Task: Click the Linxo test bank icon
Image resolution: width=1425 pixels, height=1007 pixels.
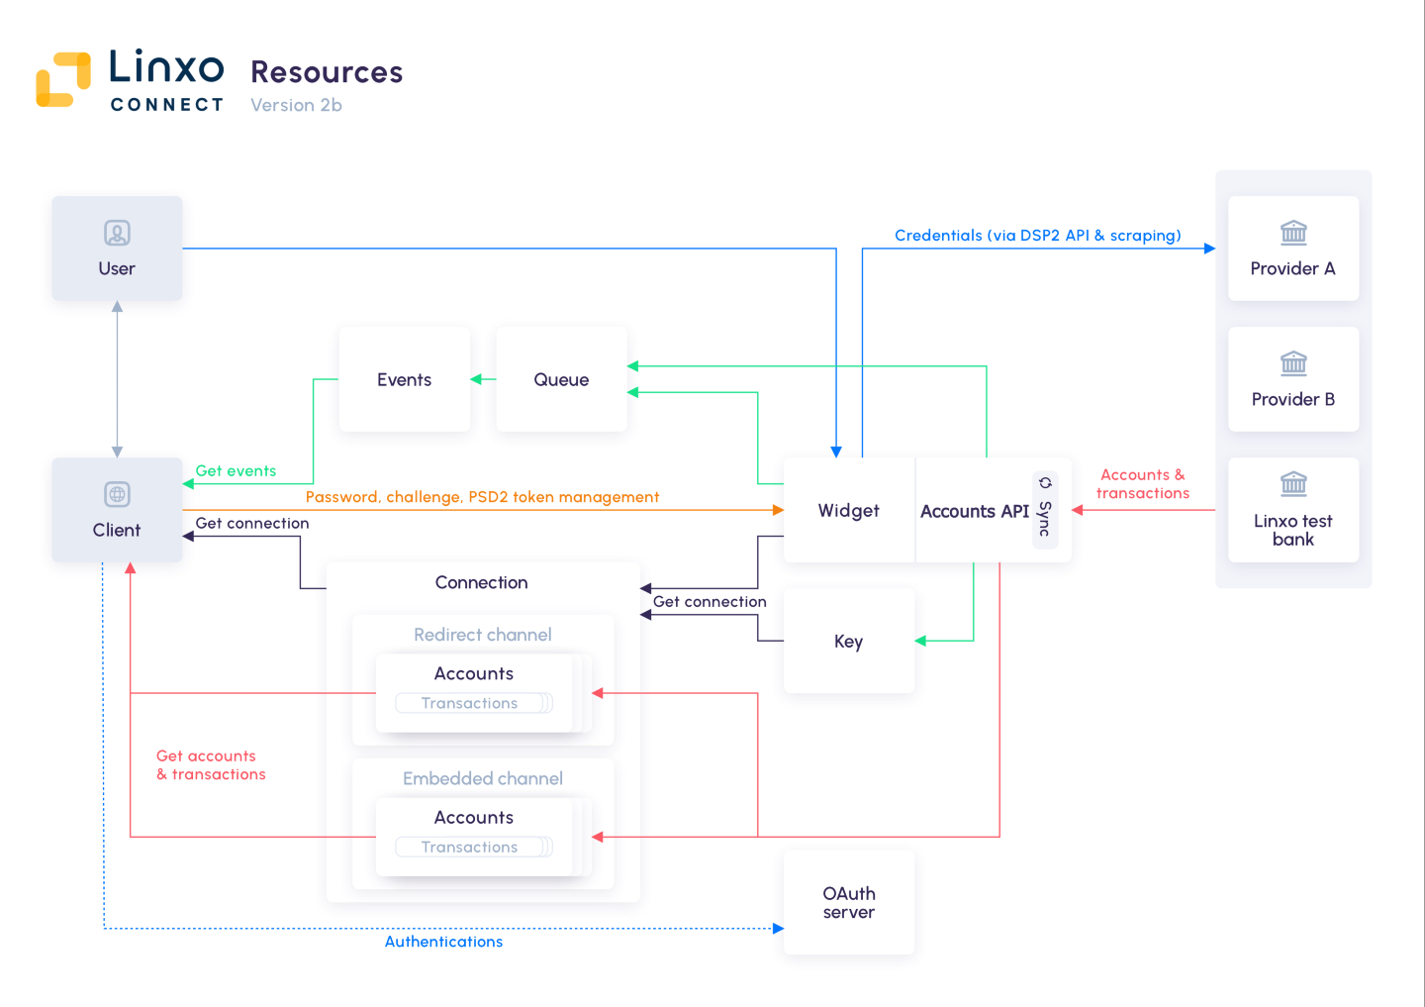Action: [x=1293, y=484]
